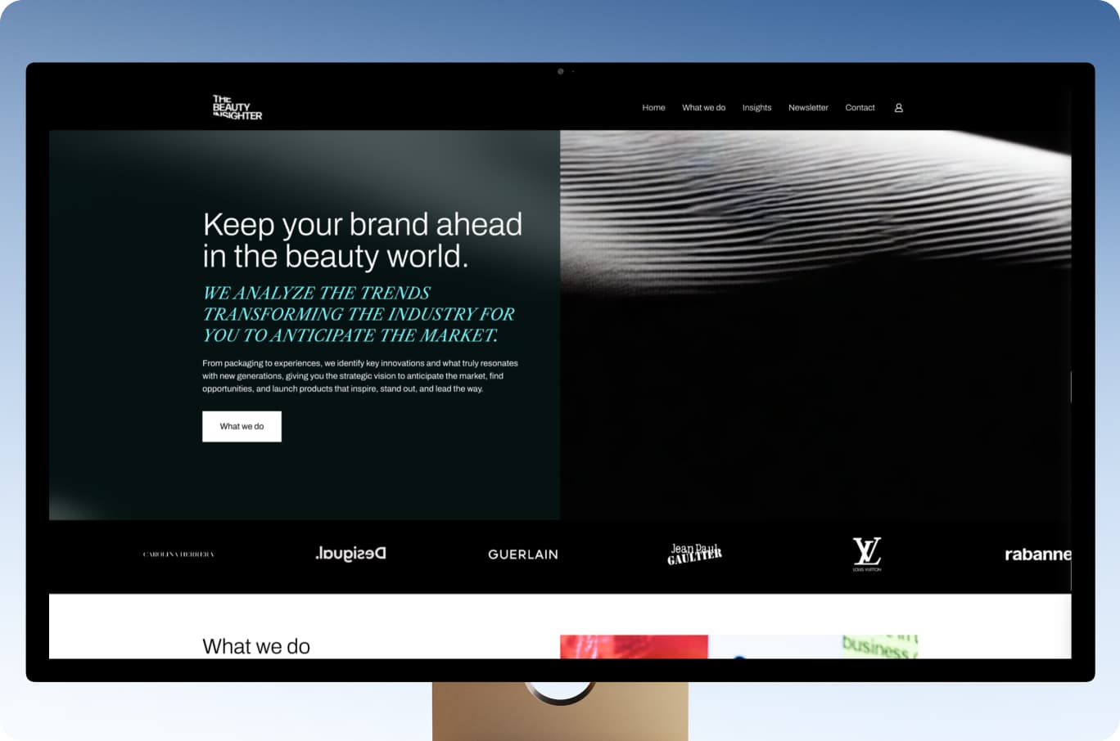The image size is (1120, 741).
Task: Open the user account icon
Action: (898, 108)
